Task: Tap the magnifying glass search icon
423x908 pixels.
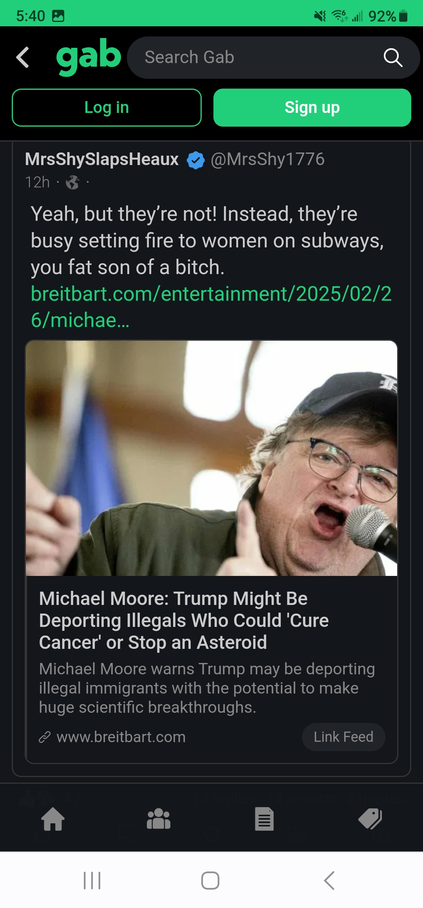Action: coord(393,58)
